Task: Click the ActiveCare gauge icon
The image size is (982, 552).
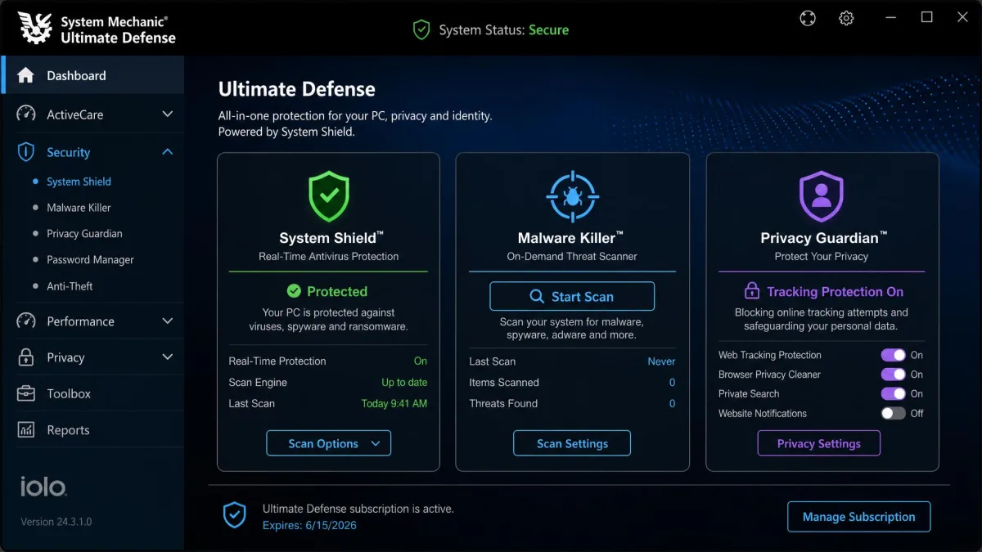Action: [x=26, y=114]
